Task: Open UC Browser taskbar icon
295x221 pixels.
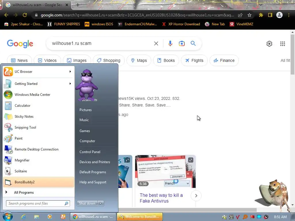Action: pyautogui.click(x=63, y=217)
